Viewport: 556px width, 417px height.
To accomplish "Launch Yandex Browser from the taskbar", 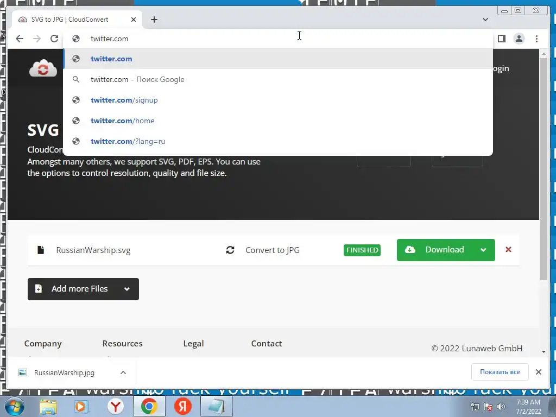I will [x=115, y=406].
